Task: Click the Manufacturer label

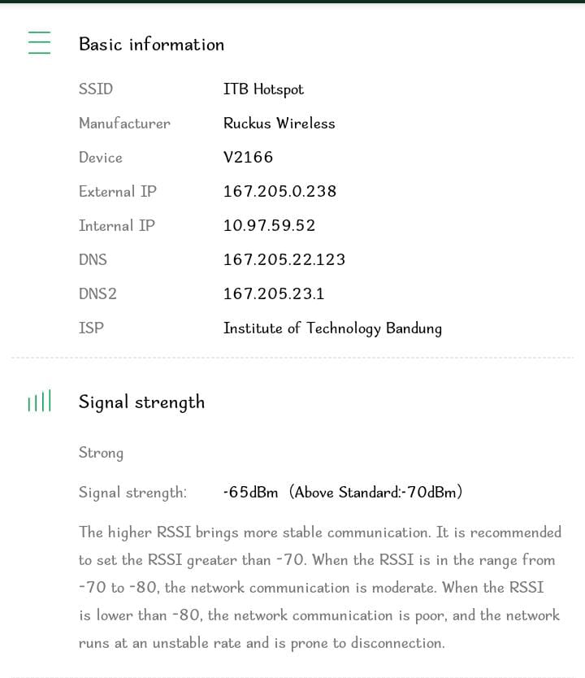Action: pyautogui.click(x=125, y=124)
